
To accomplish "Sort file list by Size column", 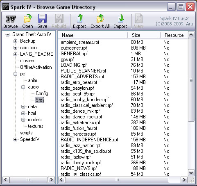I will (x=144, y=35).
